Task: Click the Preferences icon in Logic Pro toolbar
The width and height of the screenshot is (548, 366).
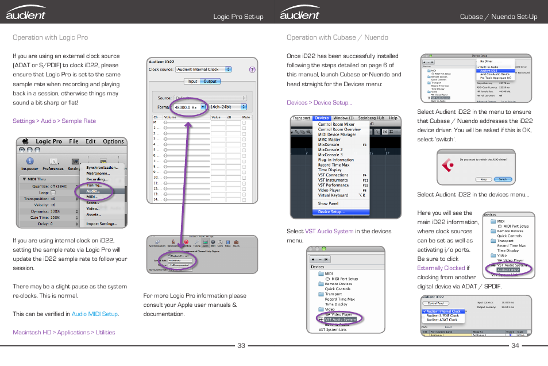Action: point(53,161)
